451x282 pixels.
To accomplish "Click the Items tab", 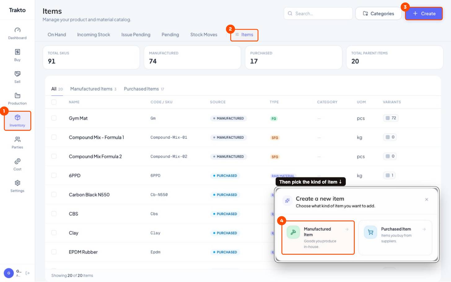I will tap(244, 35).
